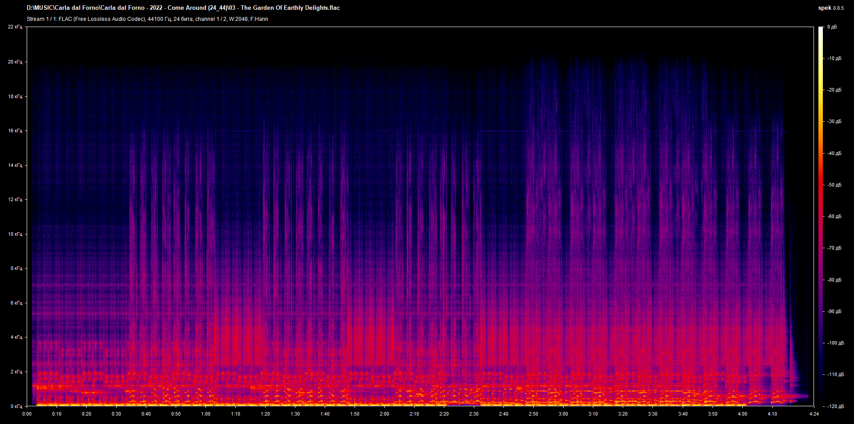This screenshot has width=854, height=424.
Task: Click the 0 кГц frequency label
Action: click(16, 406)
